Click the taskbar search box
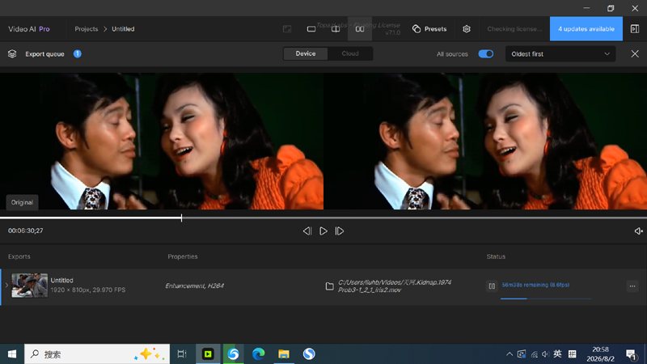Viewport: 647px width, 364px height. click(x=97, y=354)
